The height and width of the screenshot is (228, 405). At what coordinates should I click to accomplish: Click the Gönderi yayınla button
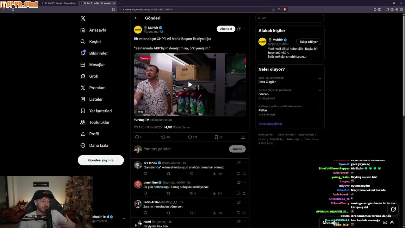point(101,160)
